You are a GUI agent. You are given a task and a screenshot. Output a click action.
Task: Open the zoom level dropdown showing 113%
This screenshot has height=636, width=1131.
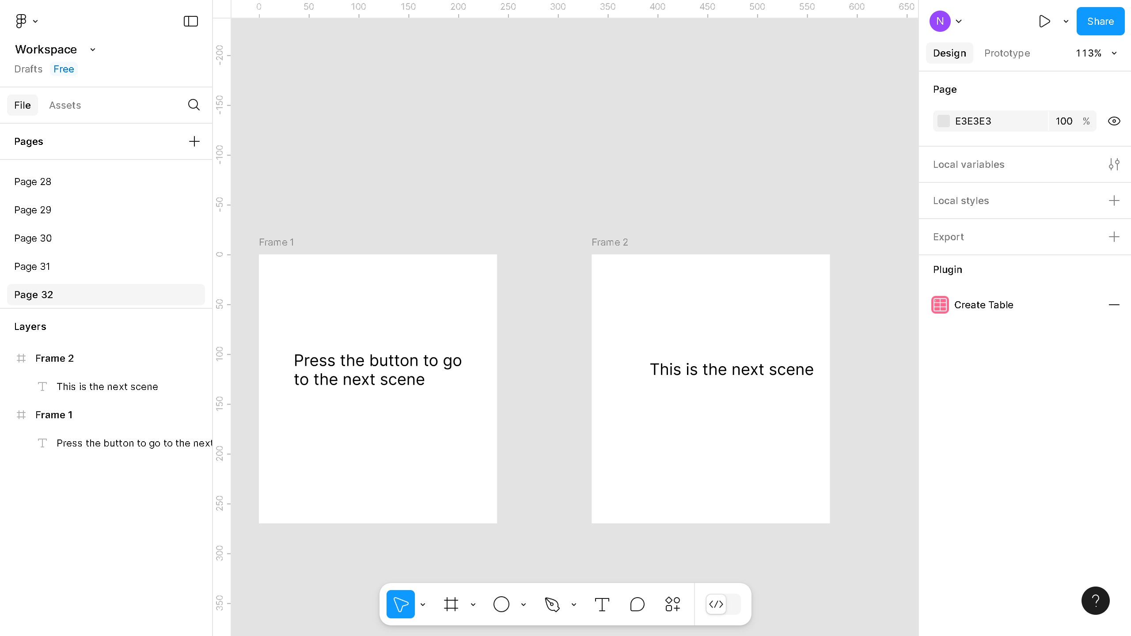click(x=1097, y=53)
